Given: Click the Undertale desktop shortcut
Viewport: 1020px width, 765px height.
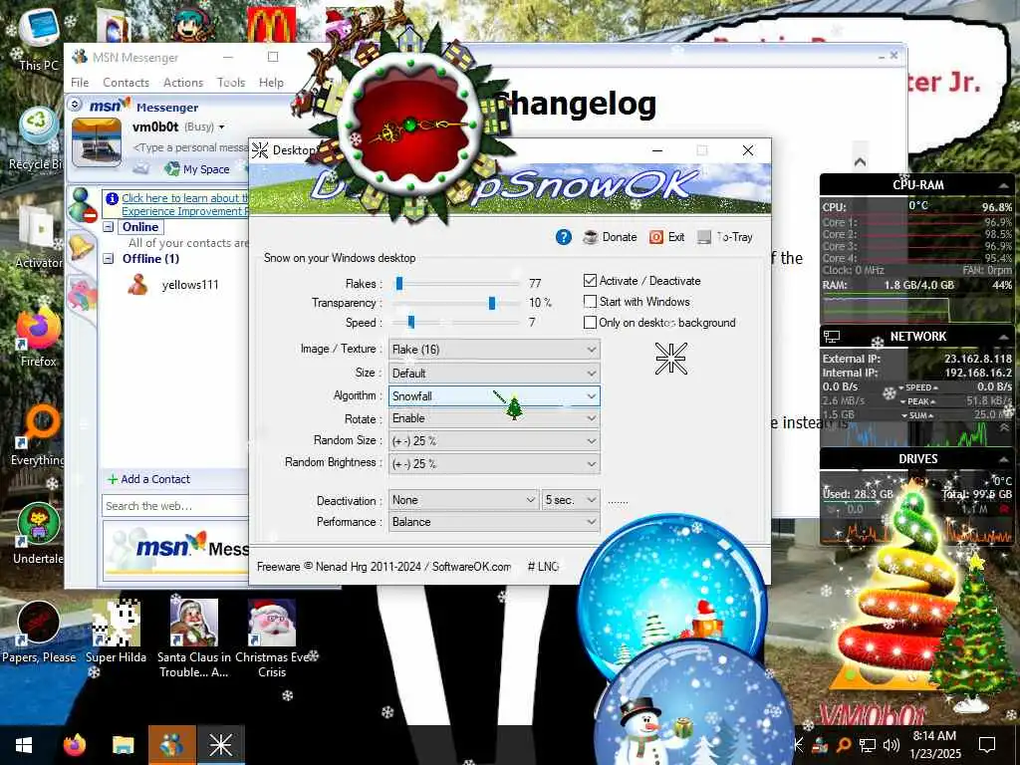Looking at the screenshot, I should pos(38,534).
